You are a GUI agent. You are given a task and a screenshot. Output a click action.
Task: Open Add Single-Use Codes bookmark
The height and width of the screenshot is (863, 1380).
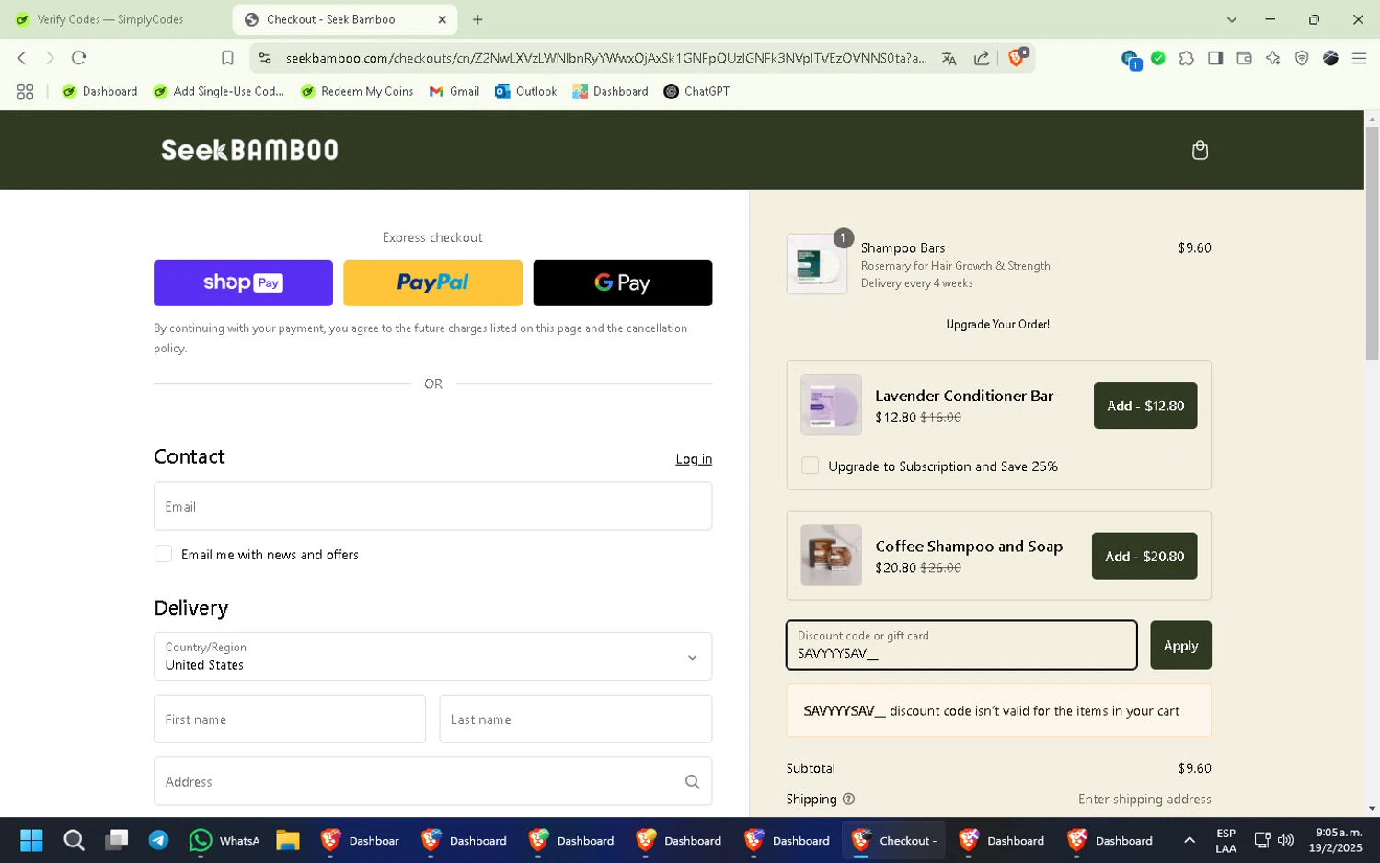(219, 91)
